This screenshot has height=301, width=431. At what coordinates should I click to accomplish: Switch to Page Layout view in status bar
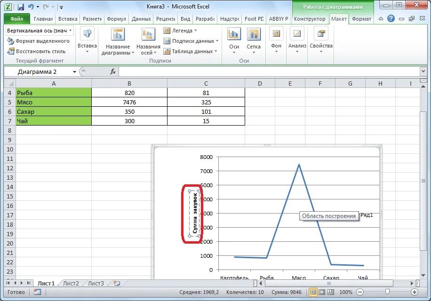321,292
